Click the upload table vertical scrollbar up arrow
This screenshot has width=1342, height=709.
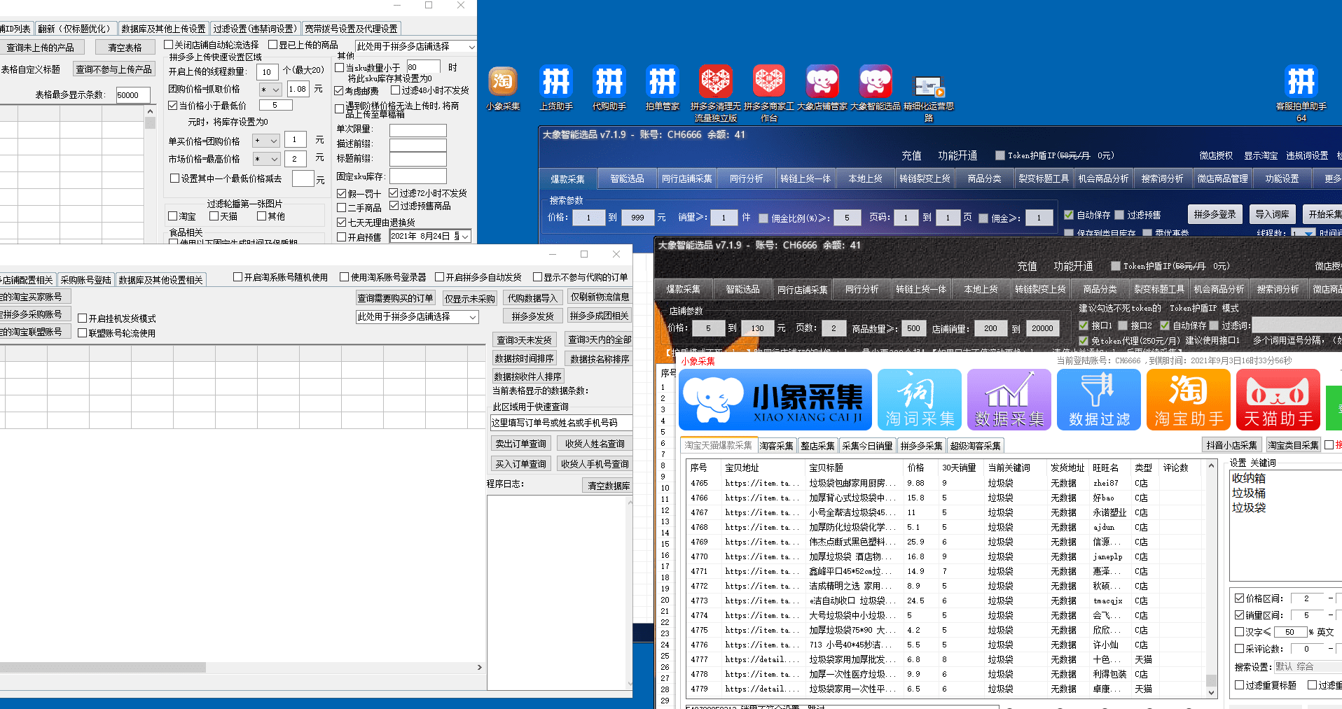point(150,111)
